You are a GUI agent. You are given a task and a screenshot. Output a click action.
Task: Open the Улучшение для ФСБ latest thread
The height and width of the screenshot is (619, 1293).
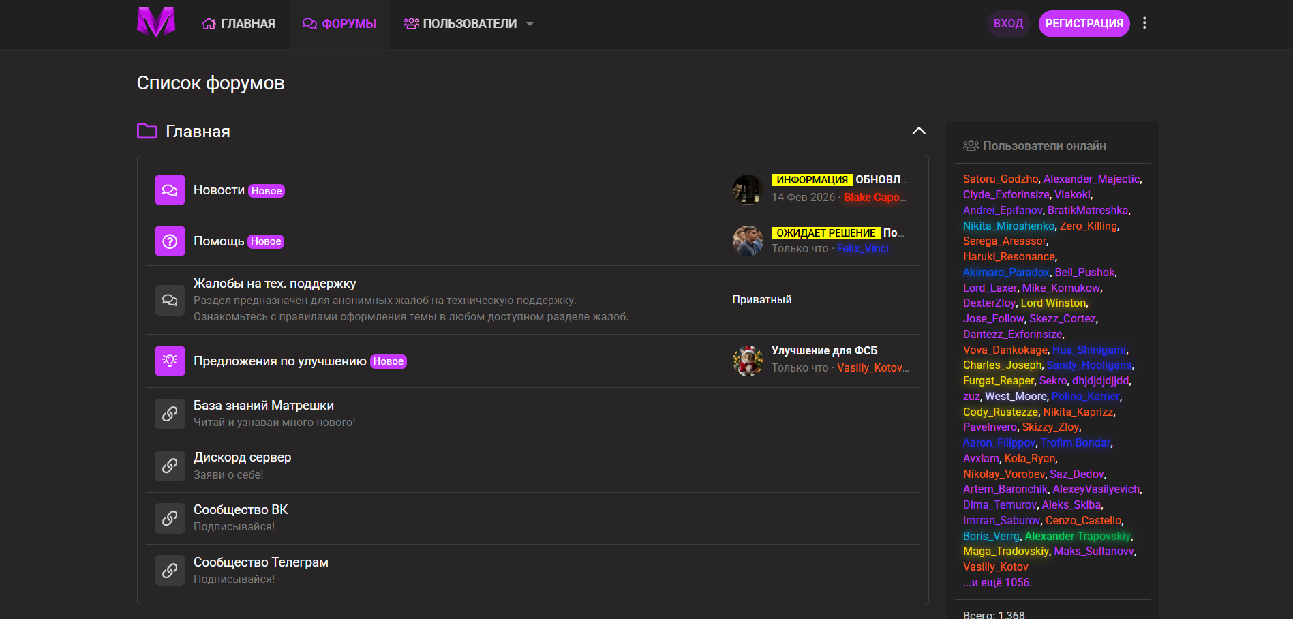pyautogui.click(x=824, y=350)
